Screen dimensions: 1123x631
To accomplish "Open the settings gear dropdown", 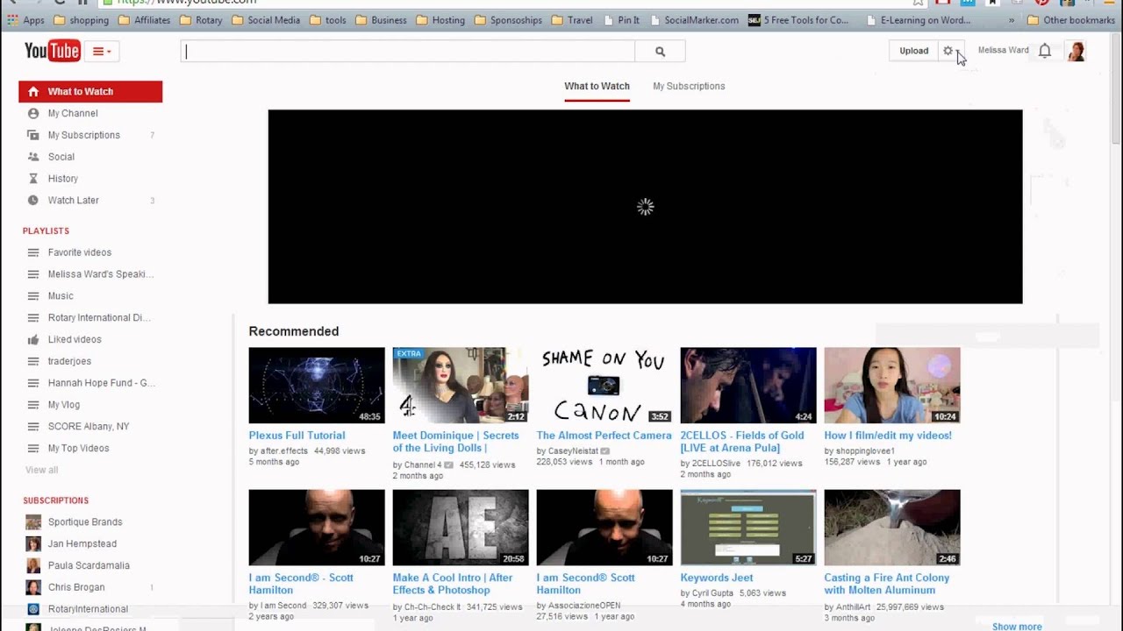I will click(951, 51).
